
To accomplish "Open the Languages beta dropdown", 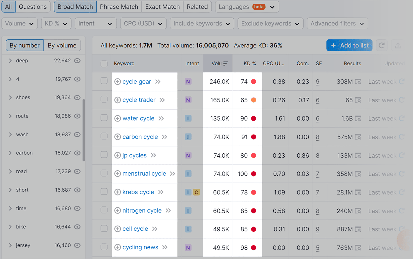I will point(247,7).
